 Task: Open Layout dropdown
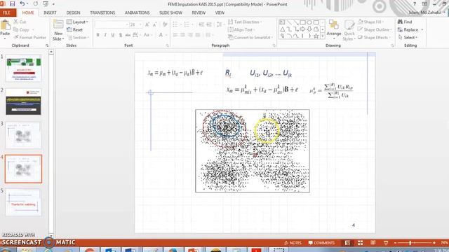(x=78, y=22)
